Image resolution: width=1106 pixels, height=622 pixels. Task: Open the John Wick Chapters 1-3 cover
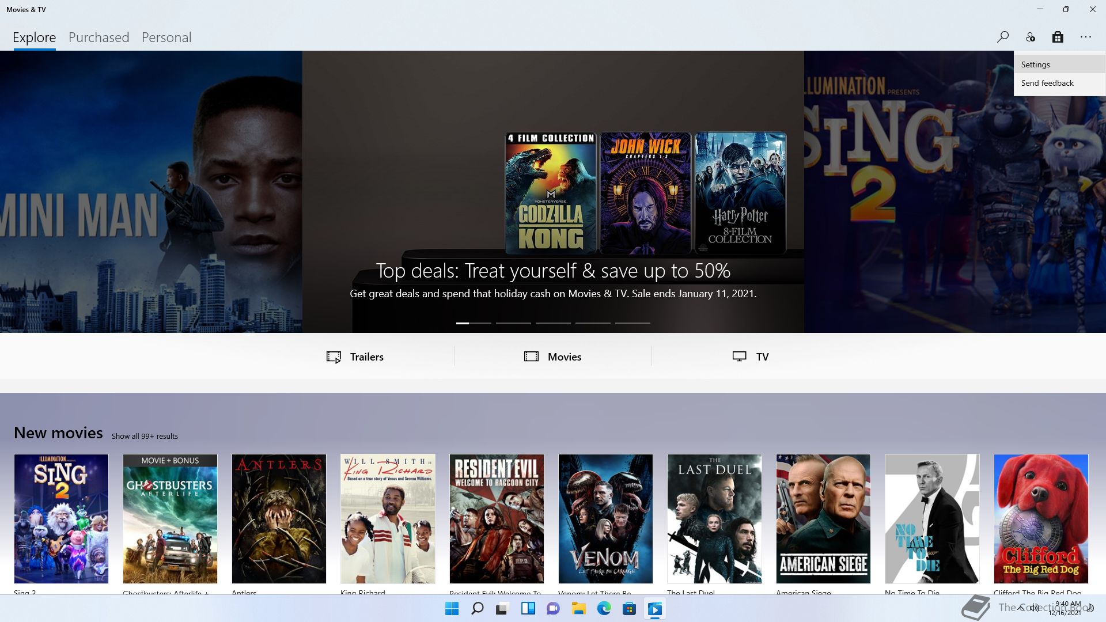tap(645, 193)
